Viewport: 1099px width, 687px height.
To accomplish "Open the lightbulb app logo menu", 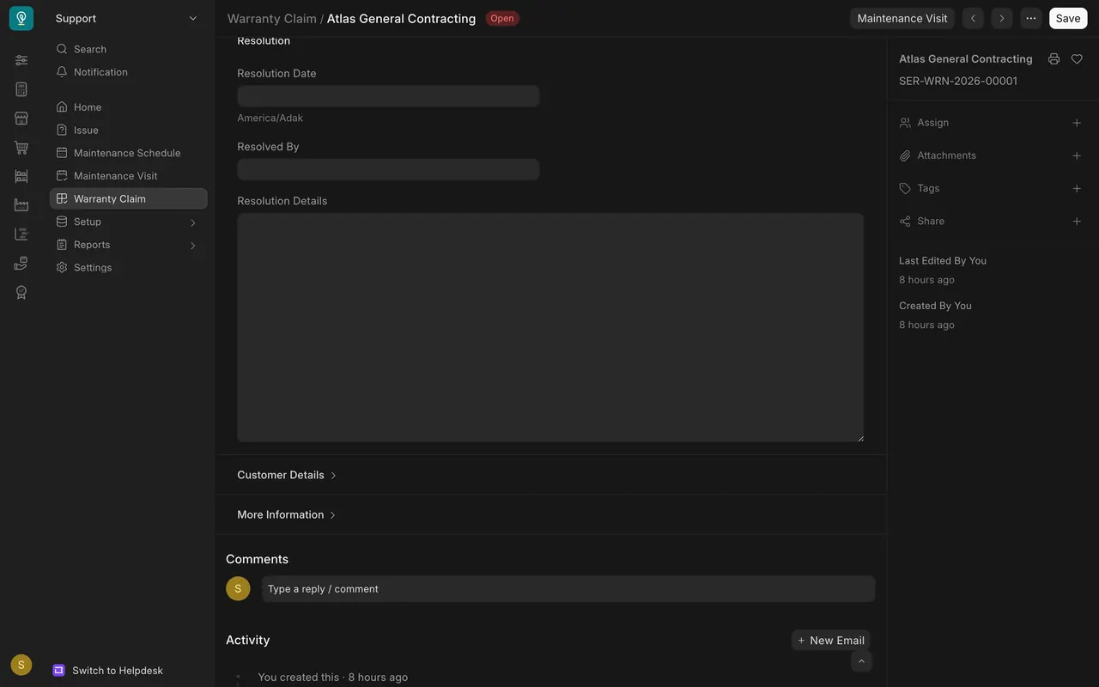I will 21,18.
